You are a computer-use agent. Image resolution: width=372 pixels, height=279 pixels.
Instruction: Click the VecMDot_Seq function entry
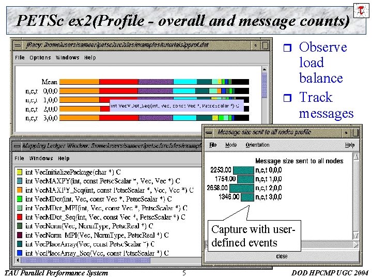[105, 217]
